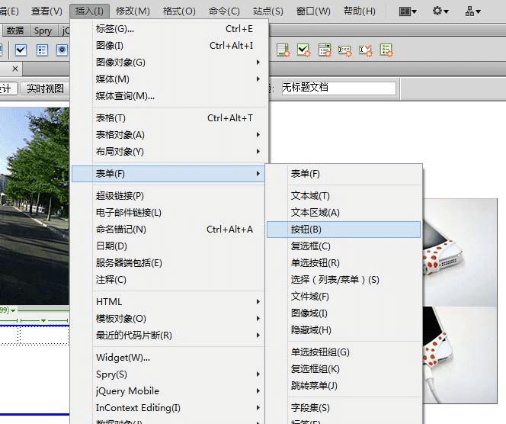This screenshot has width=506, height=424.
Task: Expand the 布局对象(Y) submenu
Action: pos(258,152)
